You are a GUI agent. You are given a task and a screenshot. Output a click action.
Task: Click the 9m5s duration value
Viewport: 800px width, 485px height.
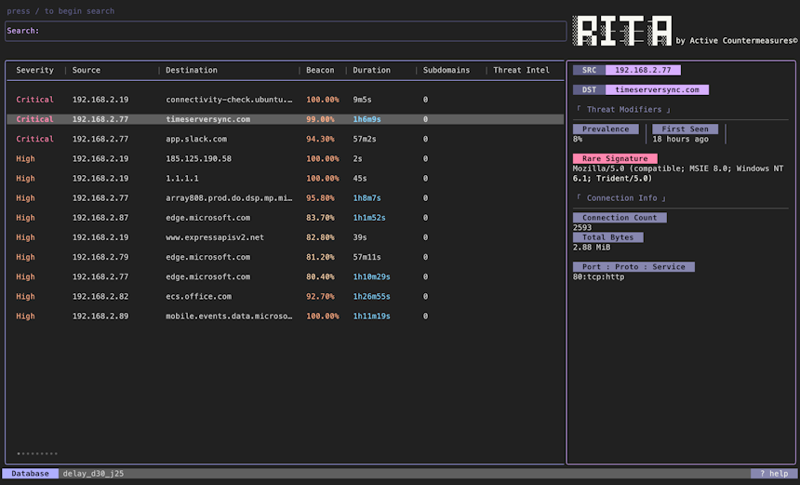tap(362, 100)
